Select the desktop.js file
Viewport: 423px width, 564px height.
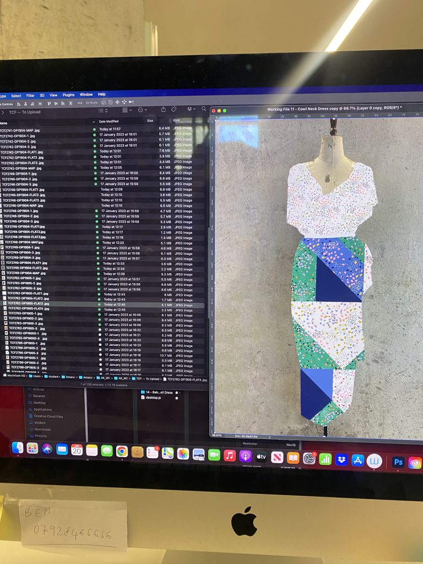point(151,398)
